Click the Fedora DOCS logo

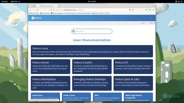pyautogui.click(x=37, y=18)
